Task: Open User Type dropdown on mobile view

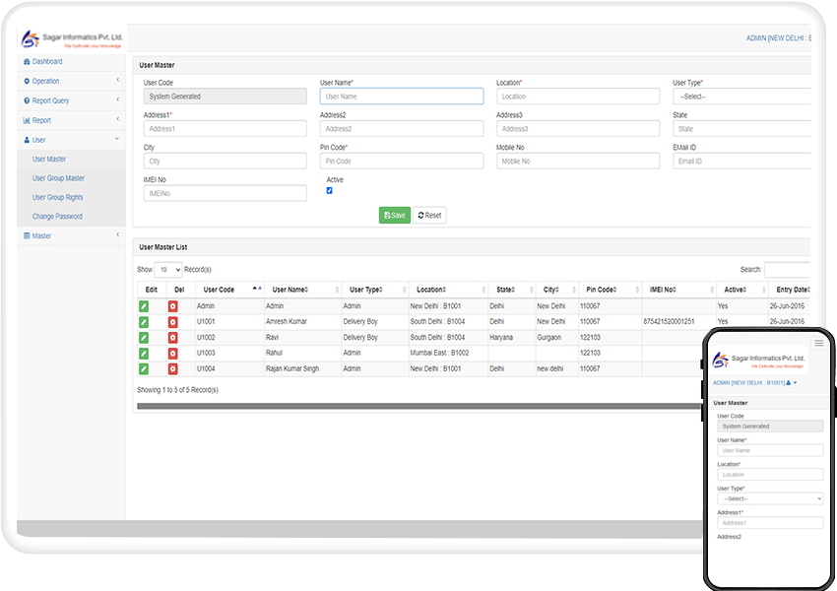Action: 770,498
